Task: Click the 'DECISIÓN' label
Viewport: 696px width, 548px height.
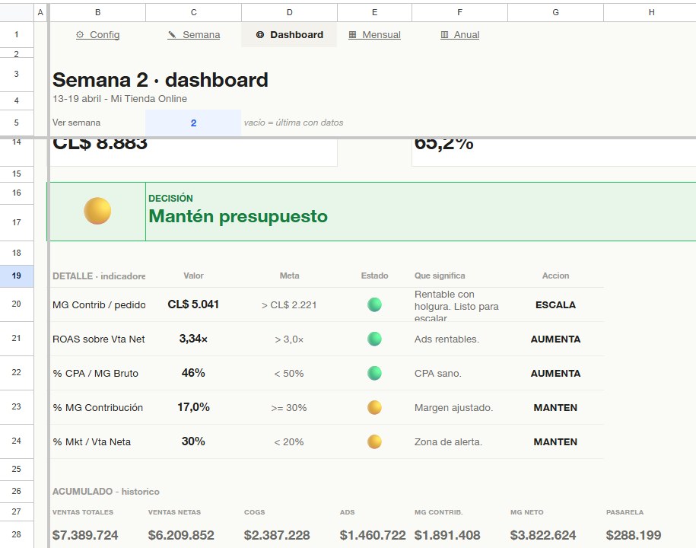Action: (170, 198)
